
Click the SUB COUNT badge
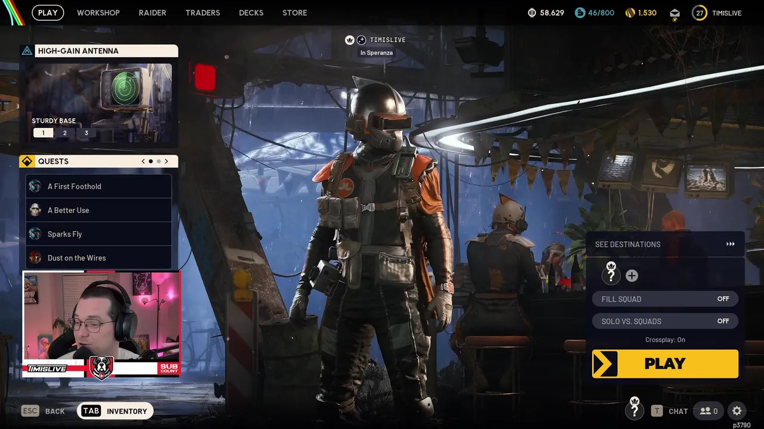(168, 368)
